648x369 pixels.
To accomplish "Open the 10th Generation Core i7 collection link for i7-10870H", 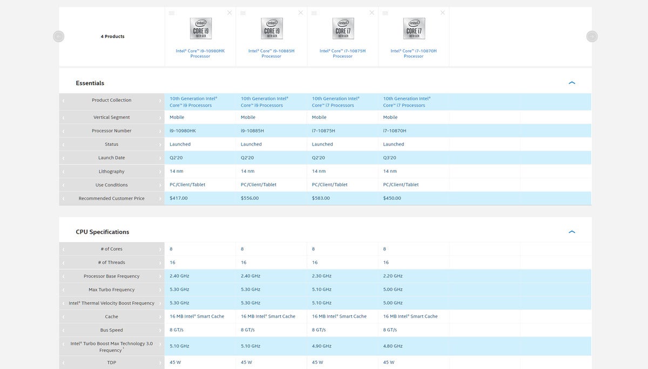I will point(407,102).
